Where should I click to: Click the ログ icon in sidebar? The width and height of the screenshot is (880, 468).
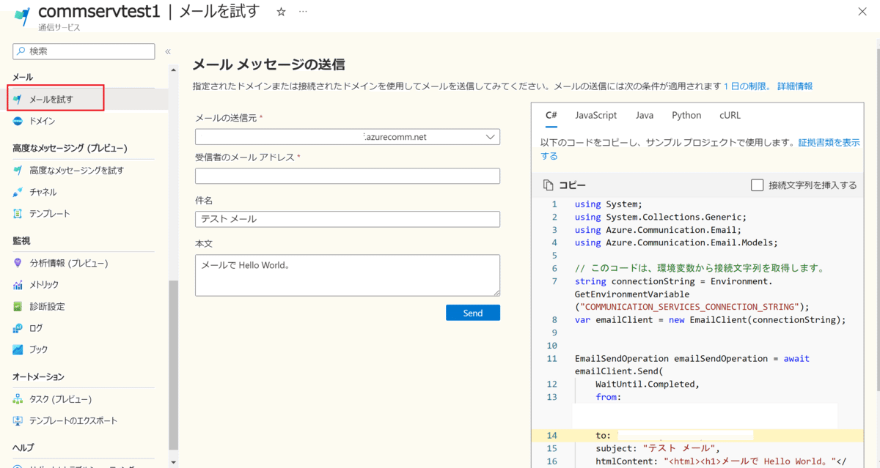click(18, 328)
